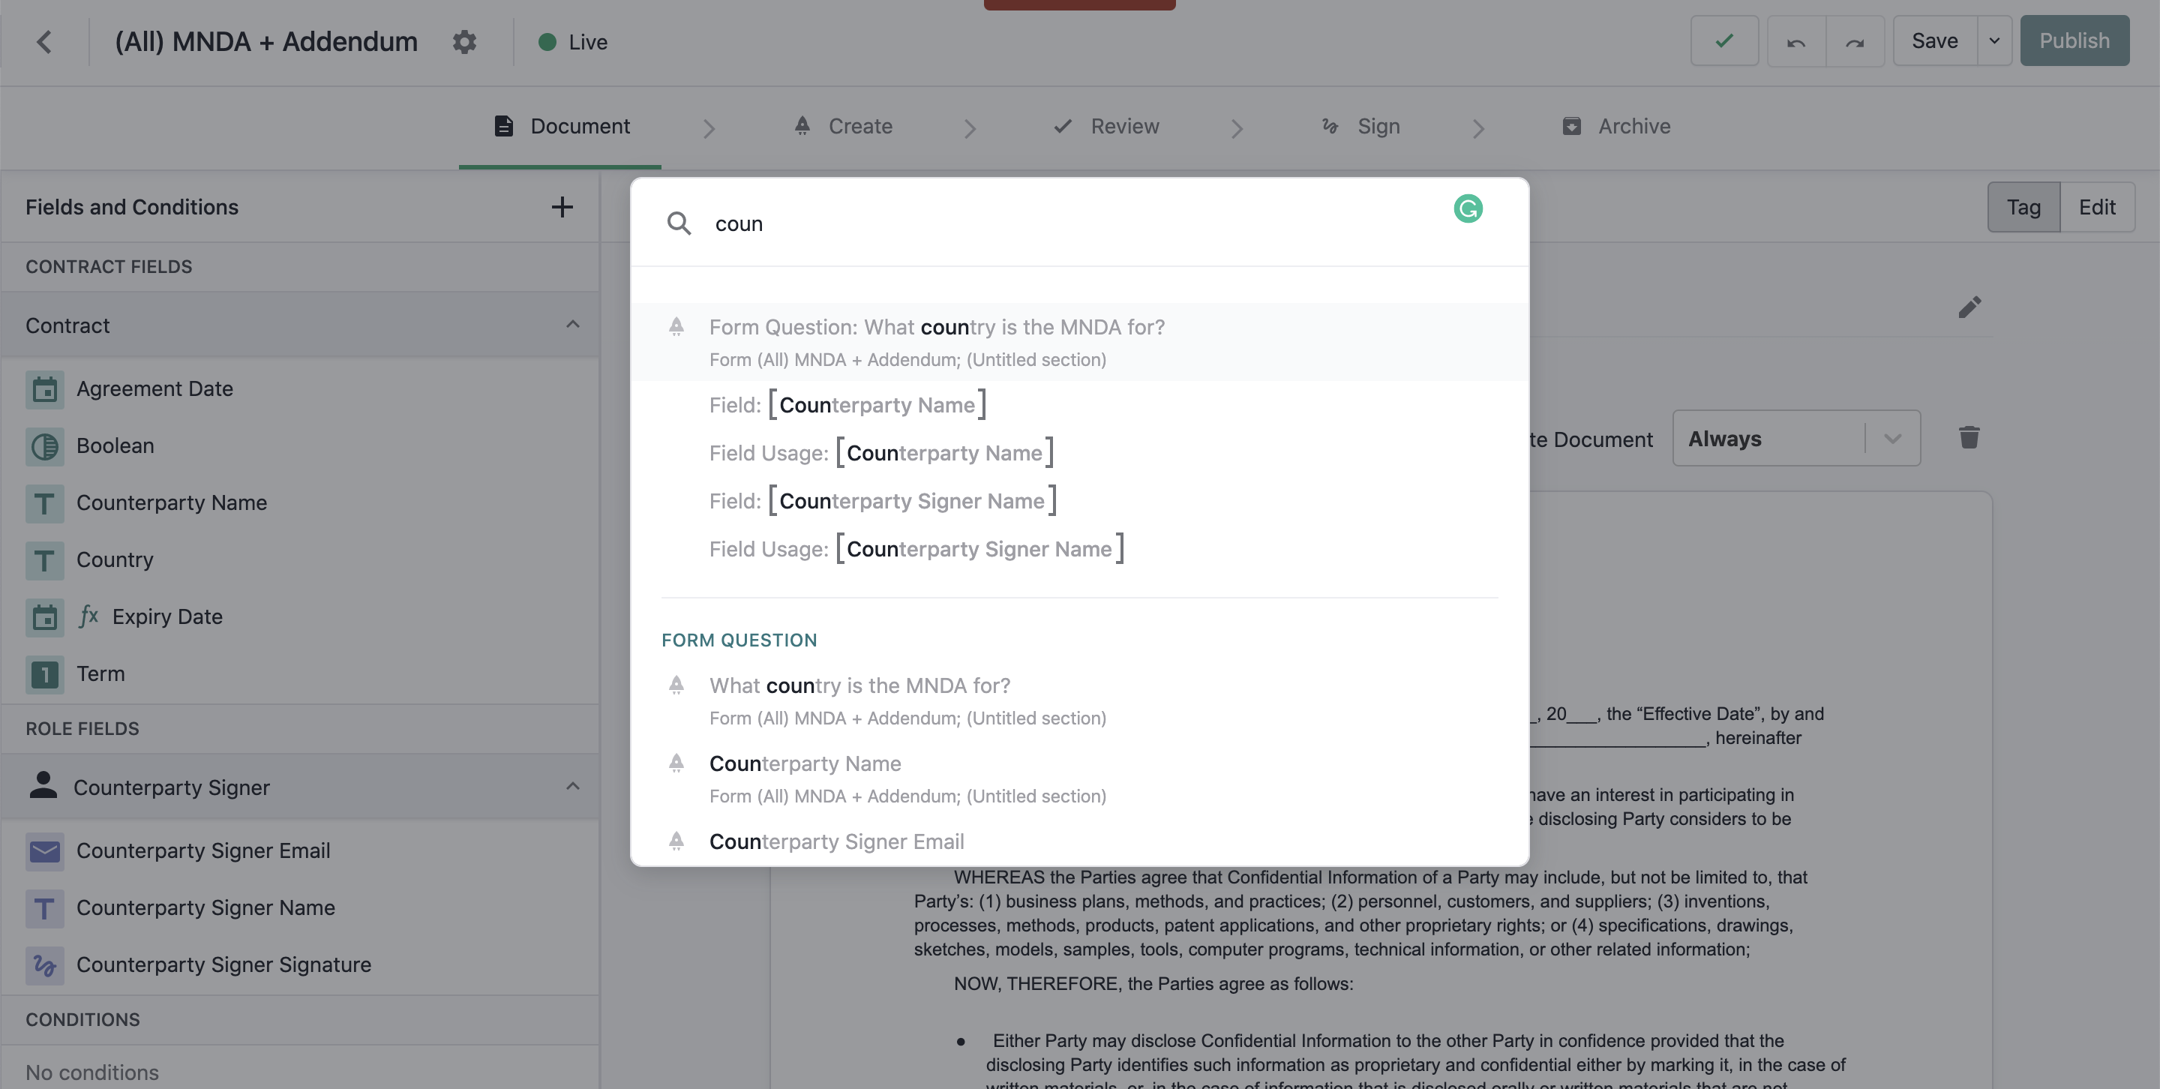Select the Tag mode toggle
Image resolution: width=2160 pixels, height=1089 pixels.
tap(2023, 207)
